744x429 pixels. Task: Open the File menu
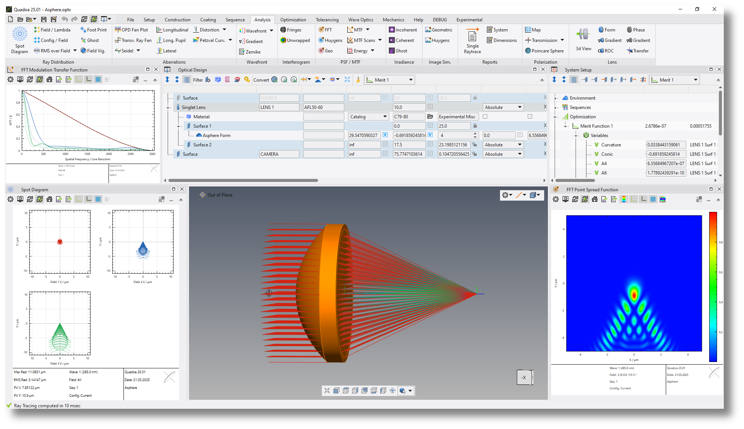pos(131,19)
